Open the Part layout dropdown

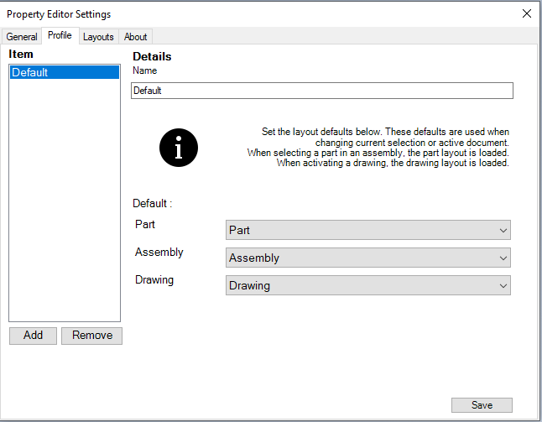pos(367,230)
